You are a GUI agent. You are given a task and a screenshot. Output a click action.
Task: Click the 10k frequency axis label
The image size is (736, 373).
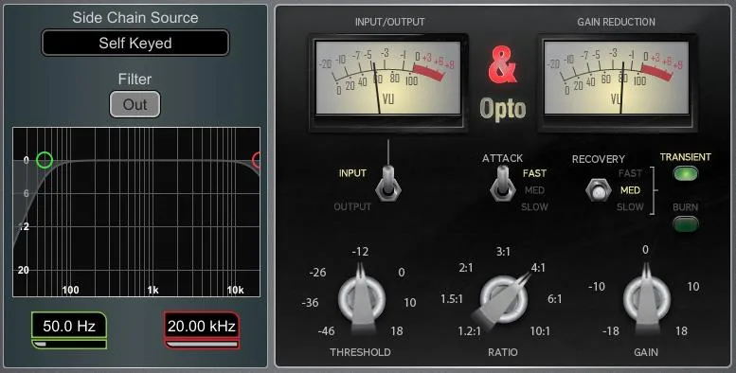[x=235, y=290]
